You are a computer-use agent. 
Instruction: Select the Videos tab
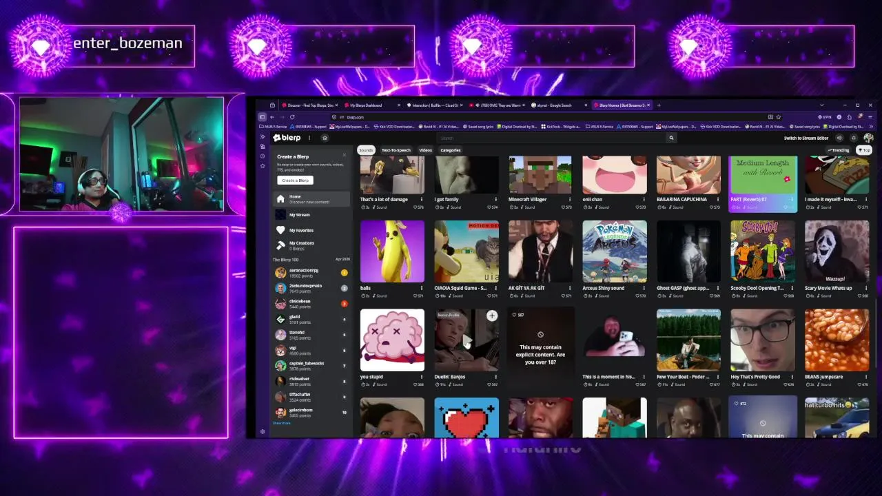pos(425,150)
